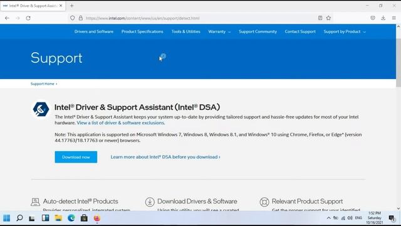Click the Intel DSA logo icon
401x226 pixels.
coord(41,109)
